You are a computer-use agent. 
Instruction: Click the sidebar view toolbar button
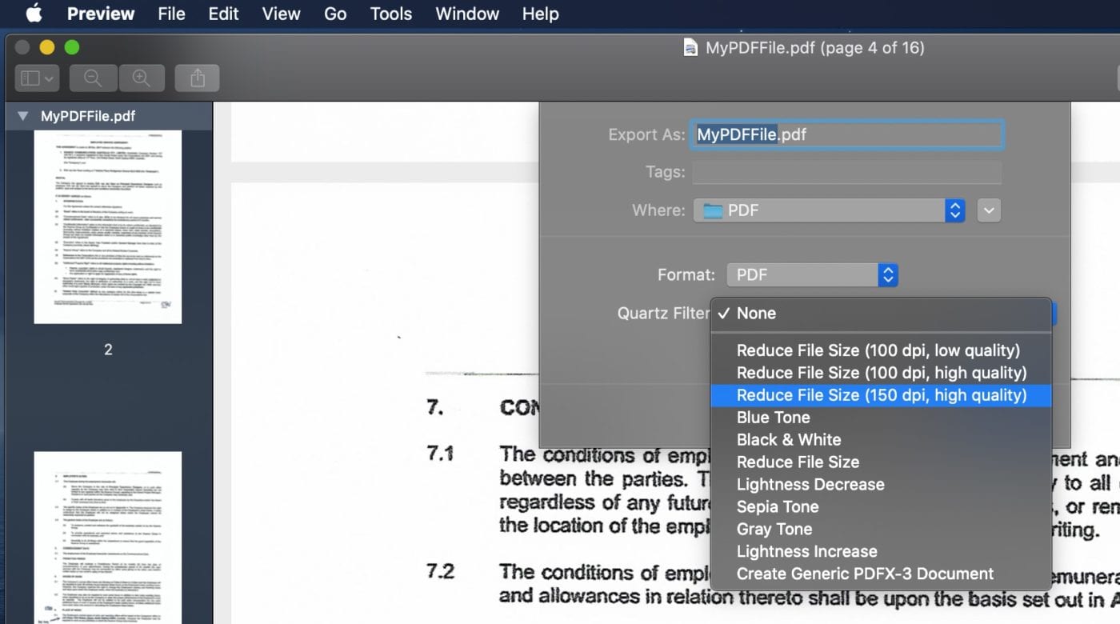(x=37, y=78)
